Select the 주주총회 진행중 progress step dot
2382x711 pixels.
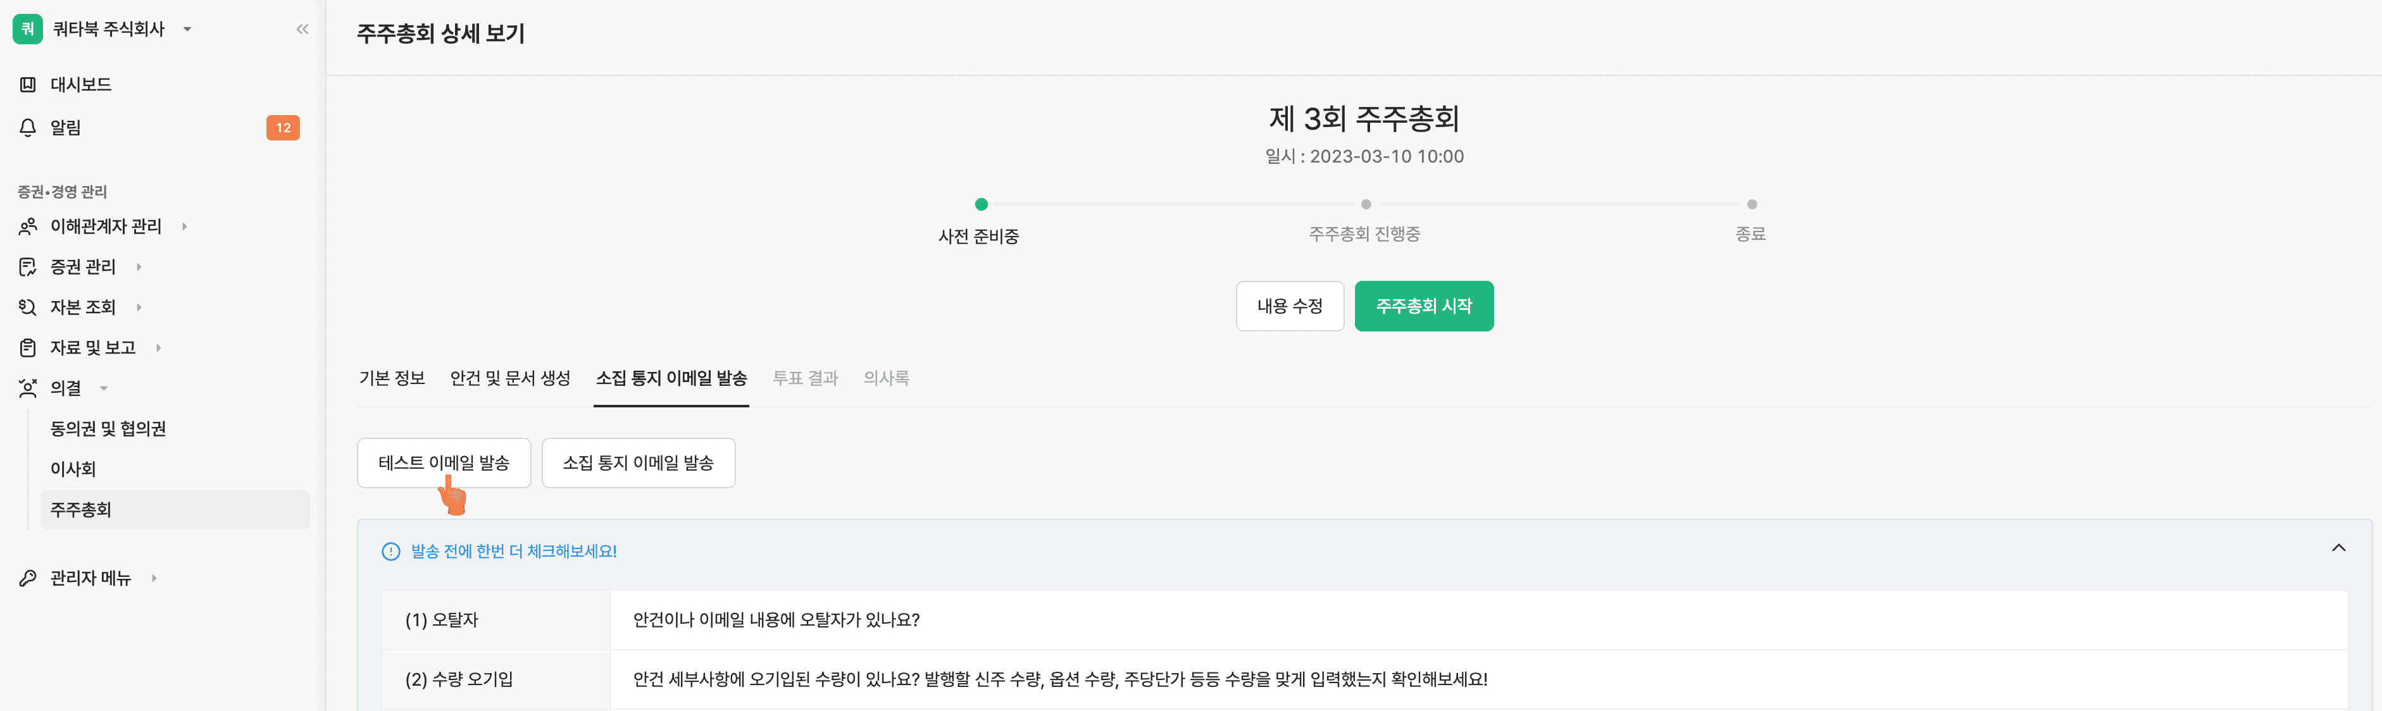point(1366,204)
